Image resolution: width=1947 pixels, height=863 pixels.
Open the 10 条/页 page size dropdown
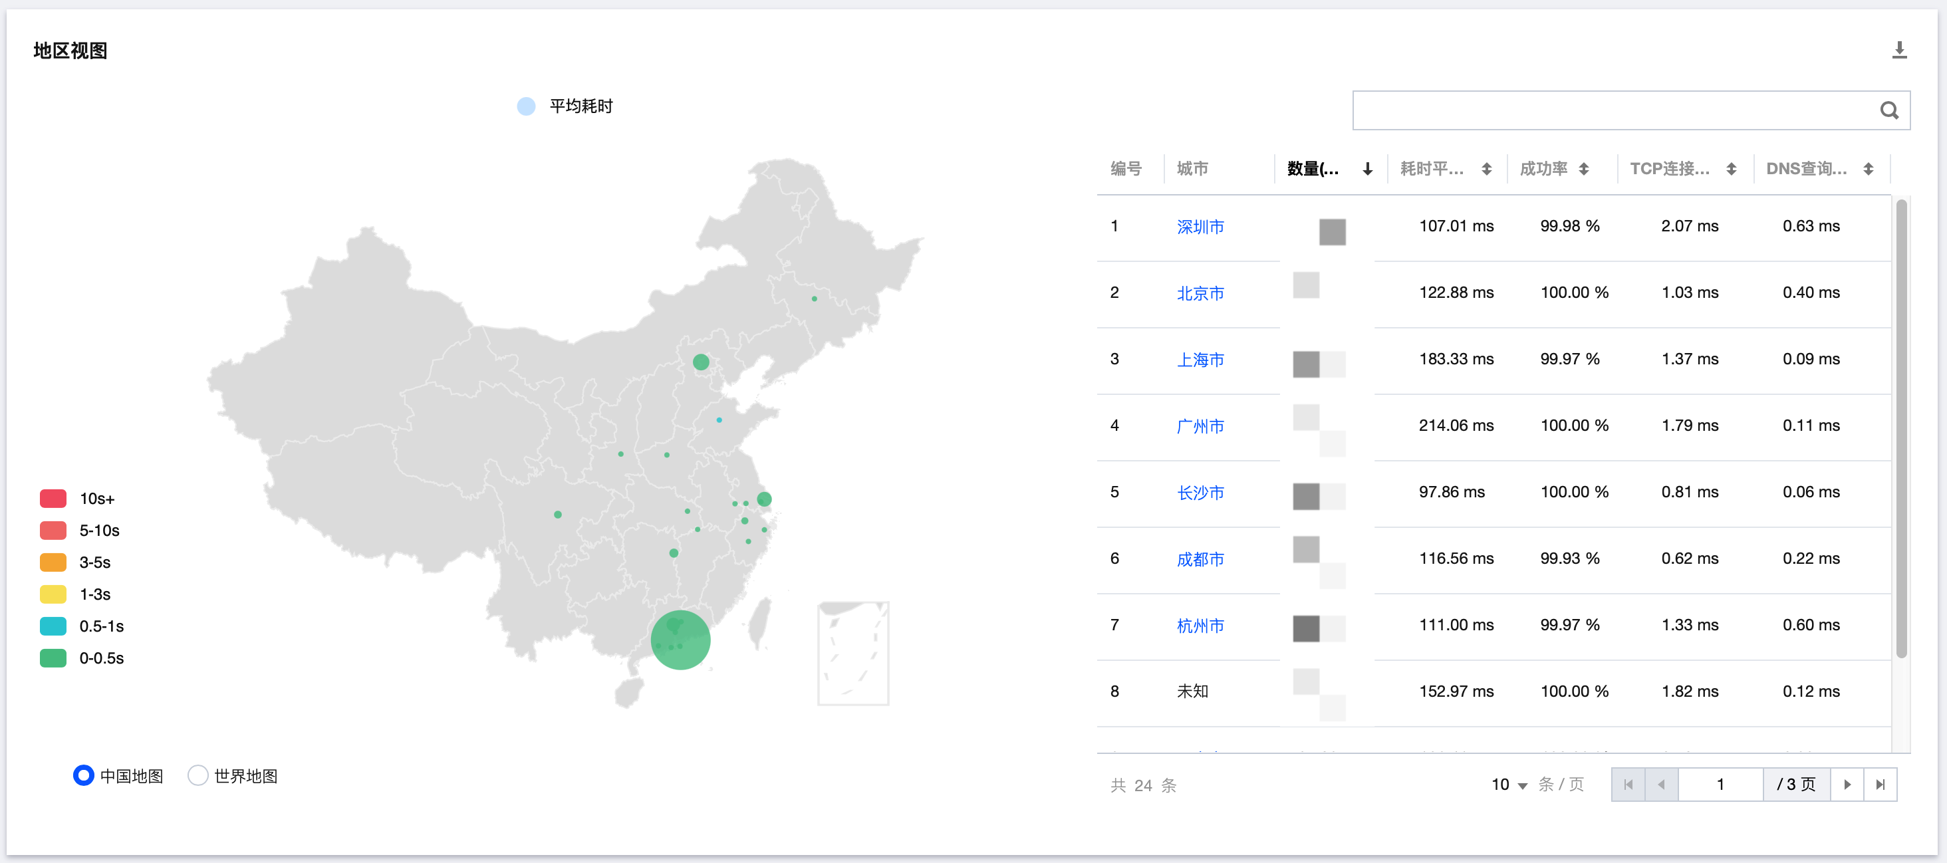point(1509,785)
